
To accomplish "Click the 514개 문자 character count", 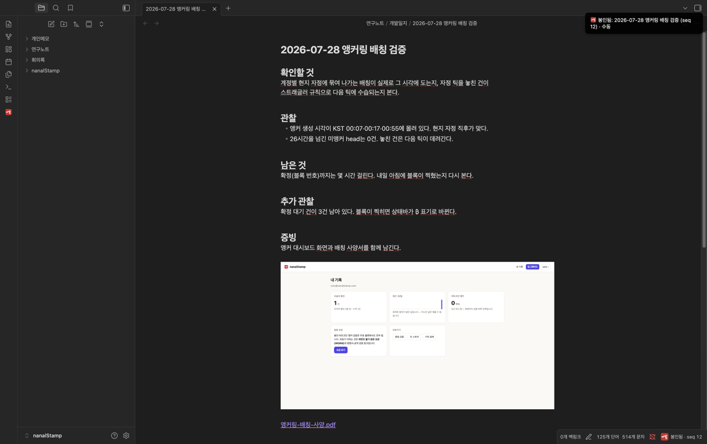I will [x=633, y=437].
